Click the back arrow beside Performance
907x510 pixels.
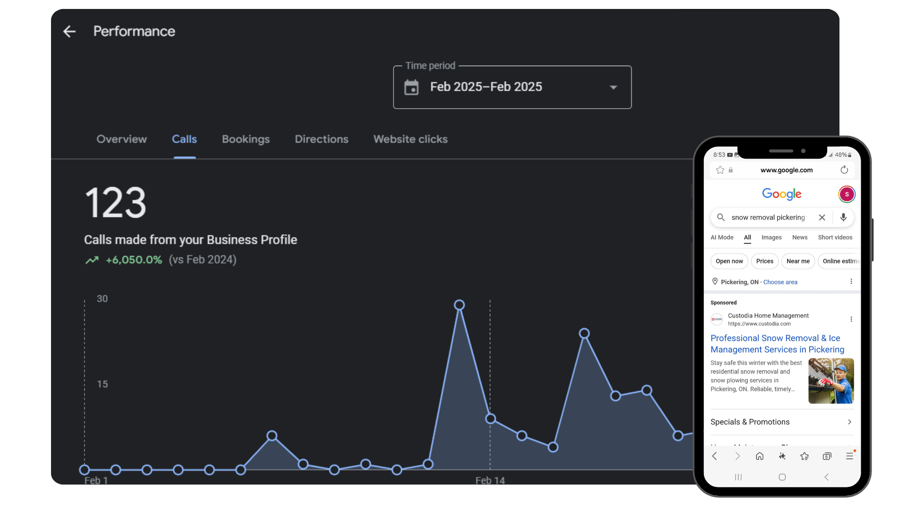pos(69,32)
